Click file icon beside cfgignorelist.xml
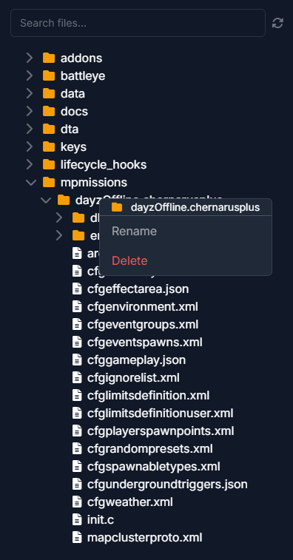This screenshot has height=560, width=293. (x=77, y=378)
